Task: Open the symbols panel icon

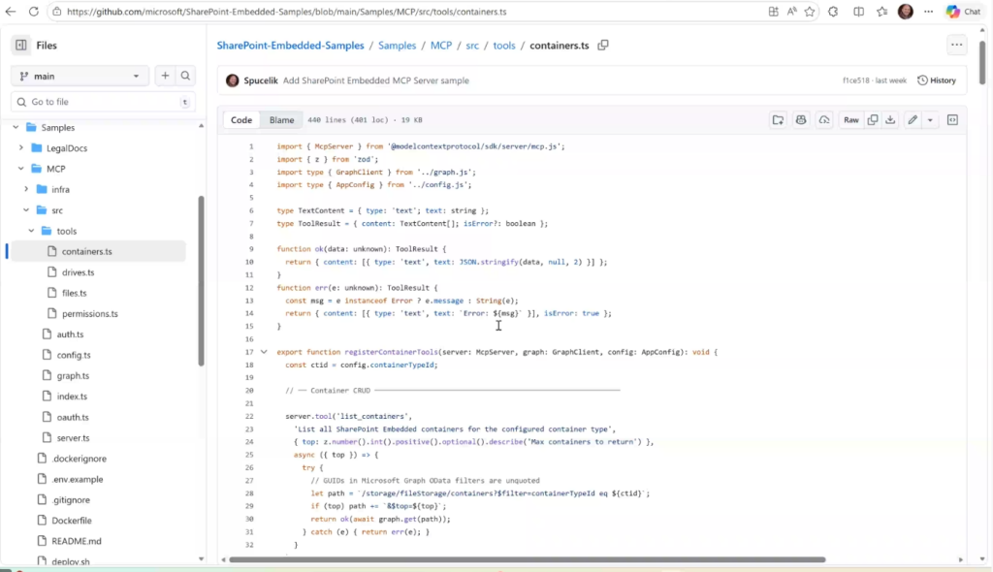Action: pos(952,120)
